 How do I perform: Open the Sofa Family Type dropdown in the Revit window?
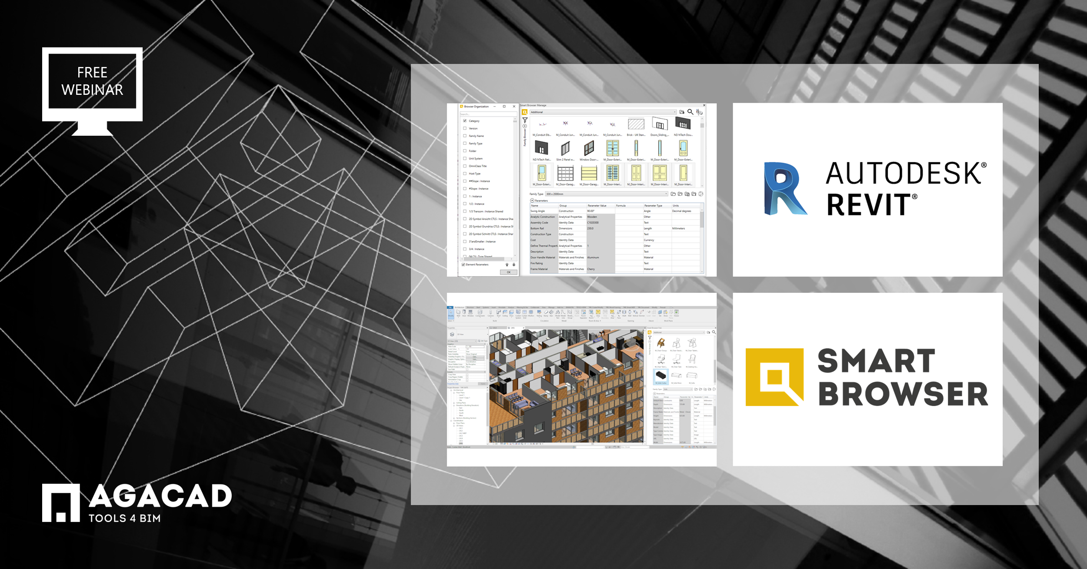[x=678, y=389]
